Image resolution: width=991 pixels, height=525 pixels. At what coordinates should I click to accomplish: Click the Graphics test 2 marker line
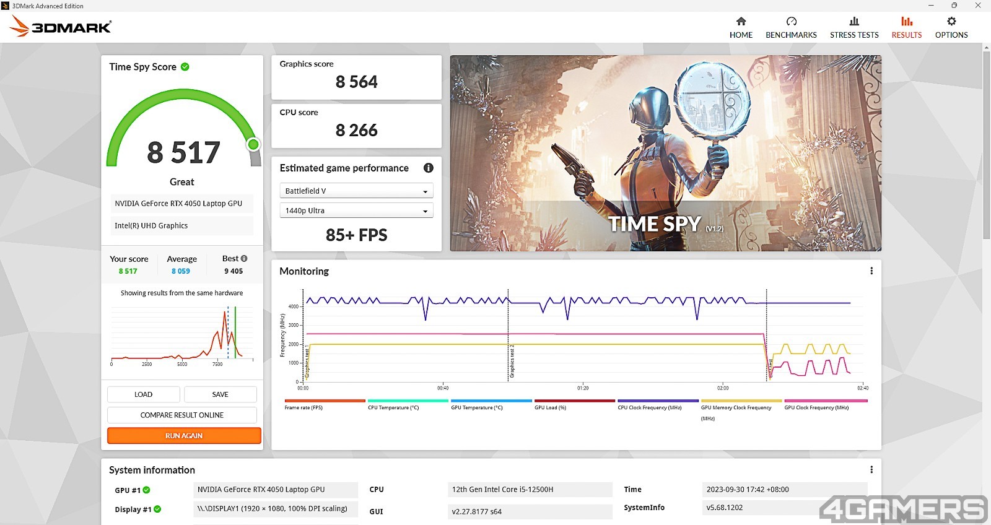tap(509, 334)
